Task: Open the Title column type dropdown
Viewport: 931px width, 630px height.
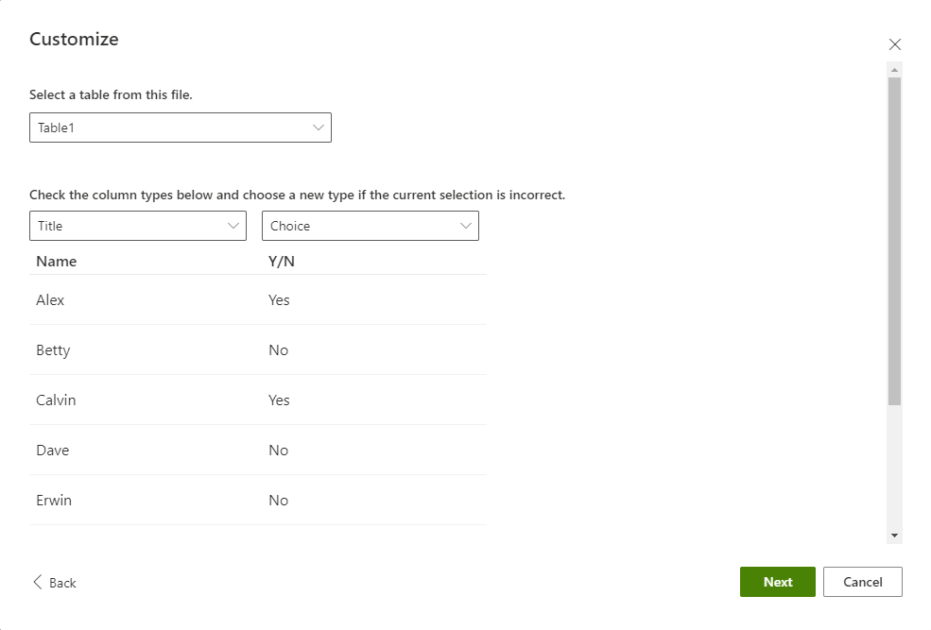Action: point(138,226)
